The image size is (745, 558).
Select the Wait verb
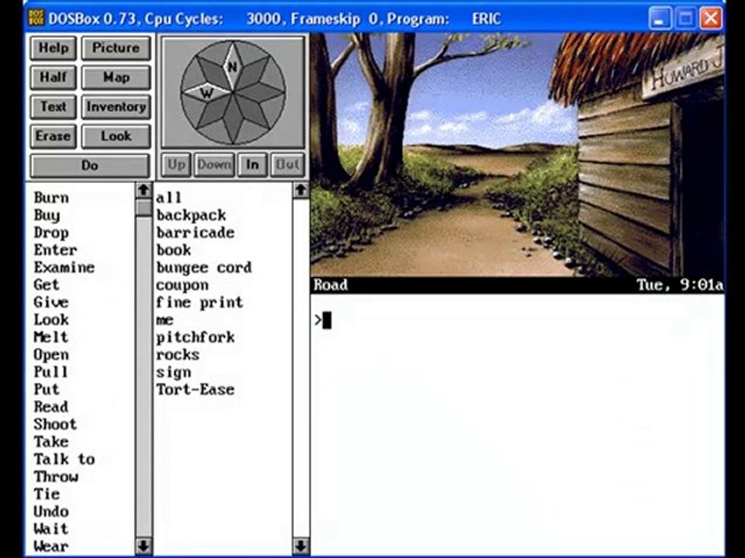(51, 529)
